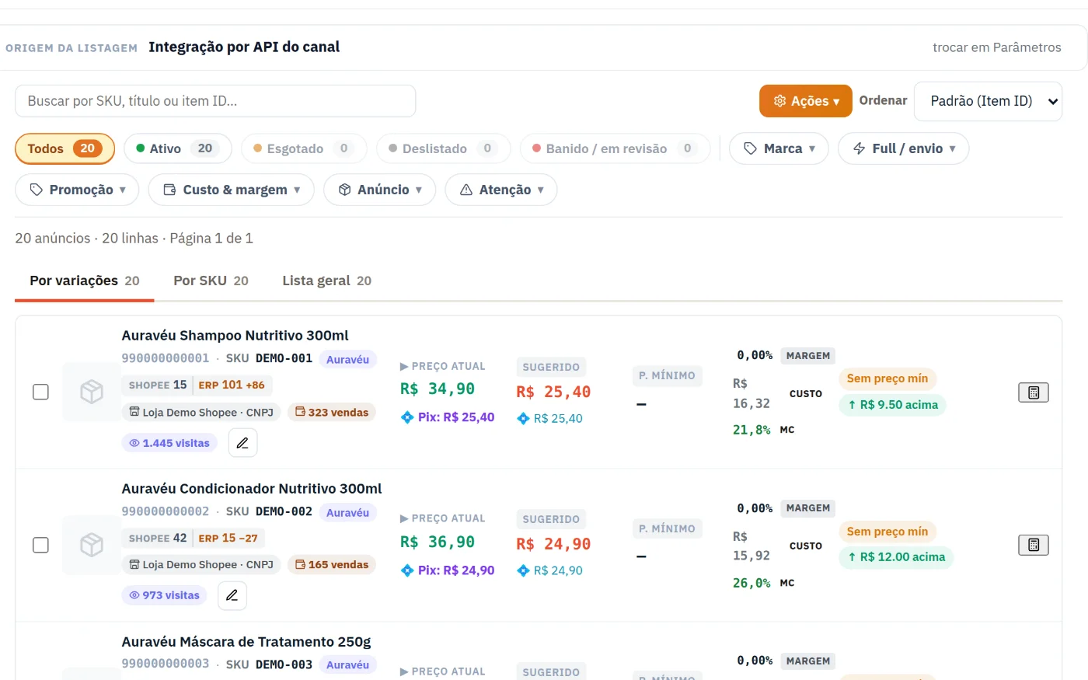Click the eye icon in 1.445 visitas badge
This screenshot has height=680, width=1088.
[x=134, y=443]
